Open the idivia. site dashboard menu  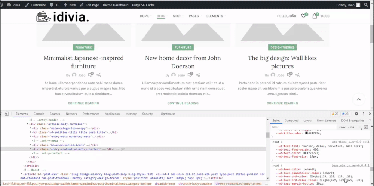(13, 5)
